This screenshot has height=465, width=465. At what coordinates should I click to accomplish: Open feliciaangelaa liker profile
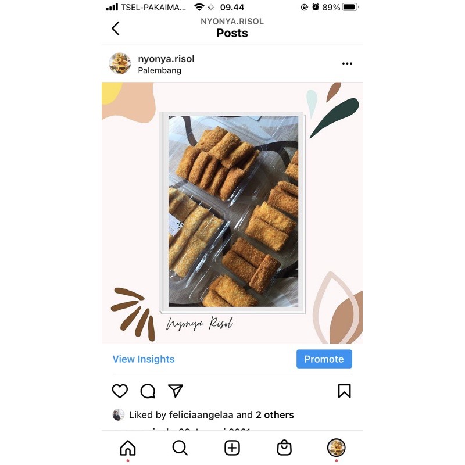pyautogui.click(x=201, y=414)
